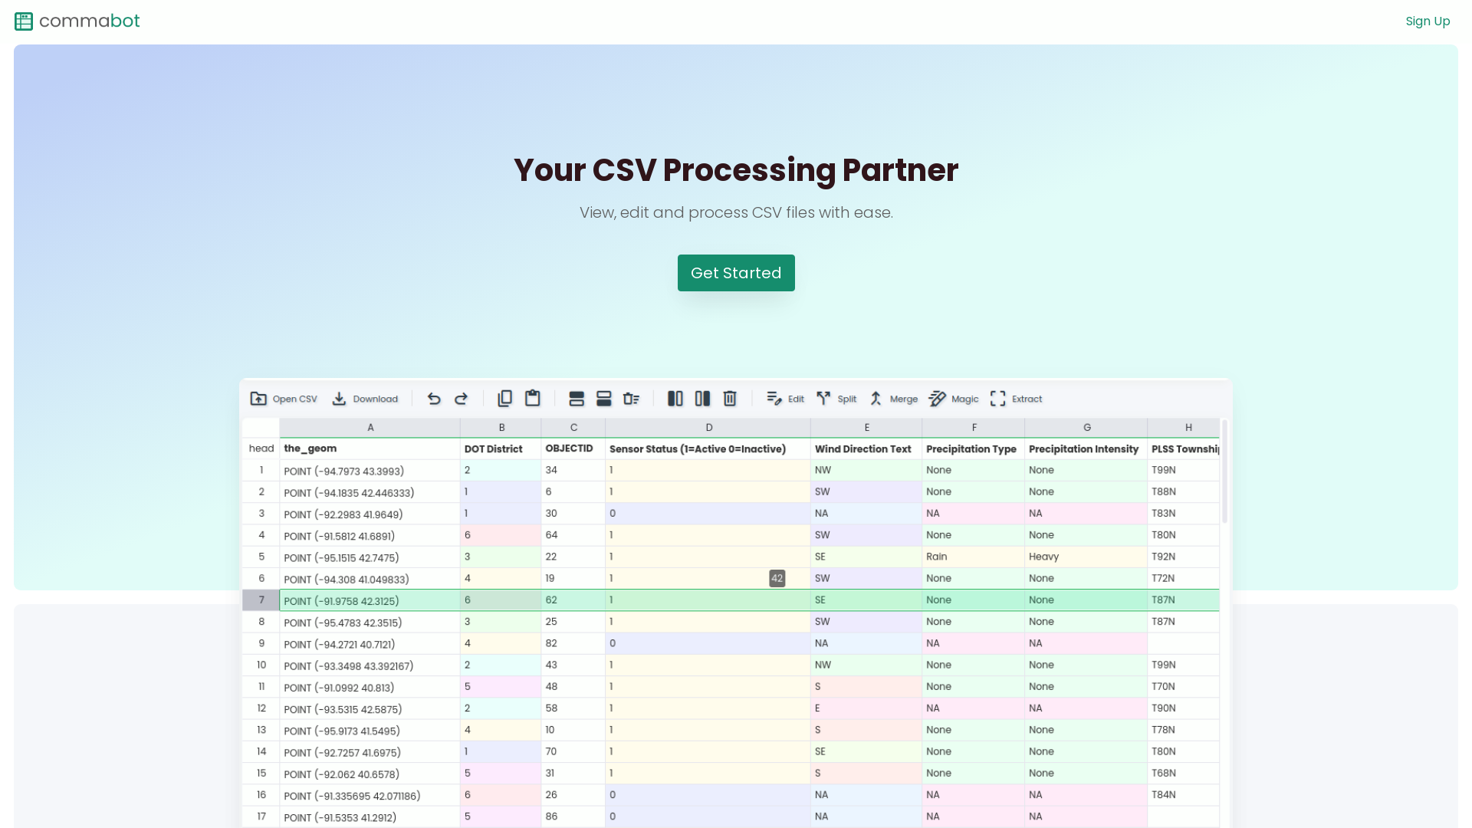This screenshot has height=828, width=1472.
Task: Click the Download icon in toolbar
Action: click(339, 399)
